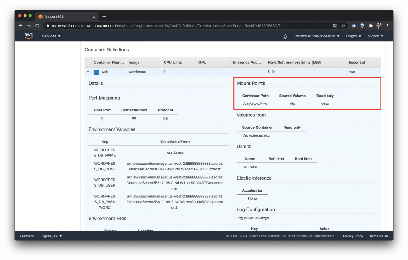Go back with the browser back arrow

(x=21, y=26)
